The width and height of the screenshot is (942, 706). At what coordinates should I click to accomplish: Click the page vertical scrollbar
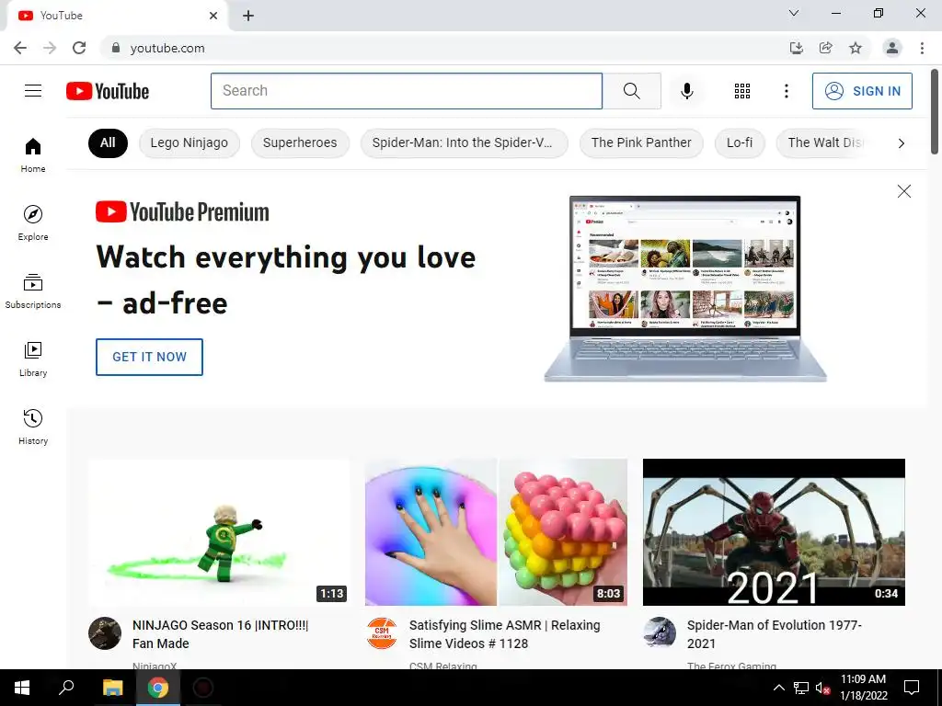point(935,111)
